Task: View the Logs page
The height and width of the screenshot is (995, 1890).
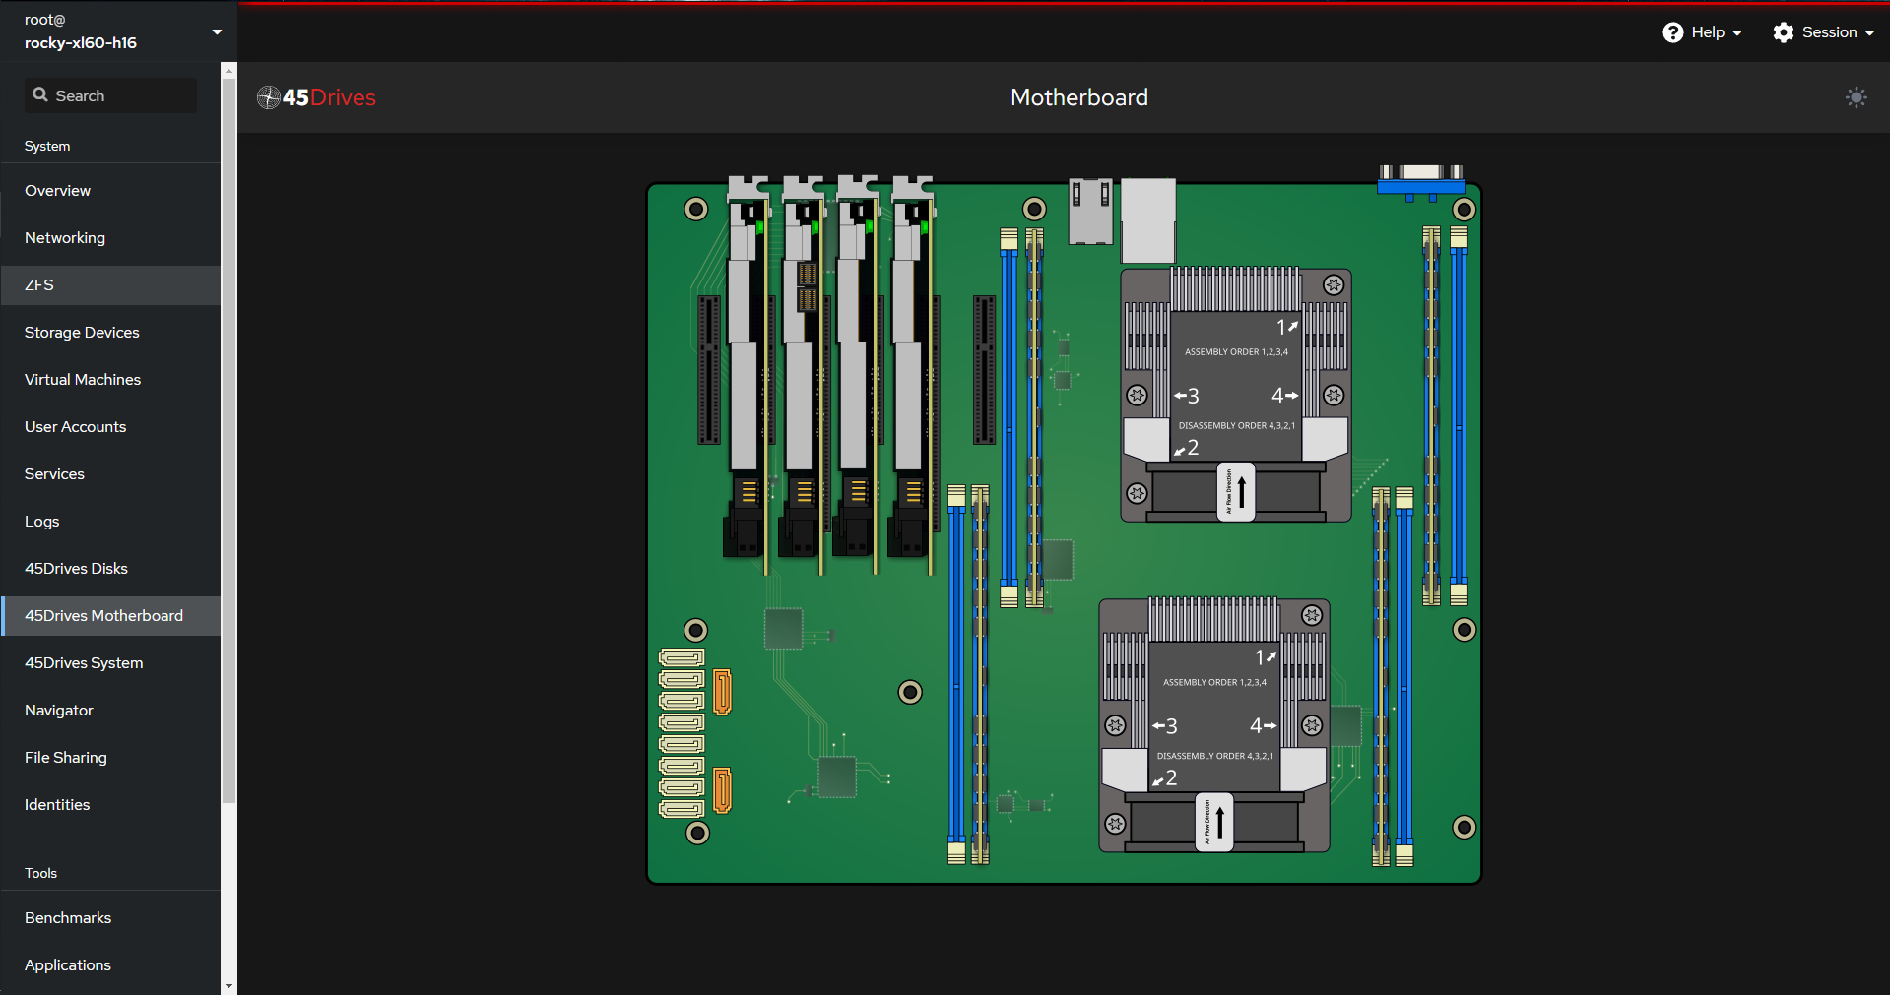Action: pos(110,522)
